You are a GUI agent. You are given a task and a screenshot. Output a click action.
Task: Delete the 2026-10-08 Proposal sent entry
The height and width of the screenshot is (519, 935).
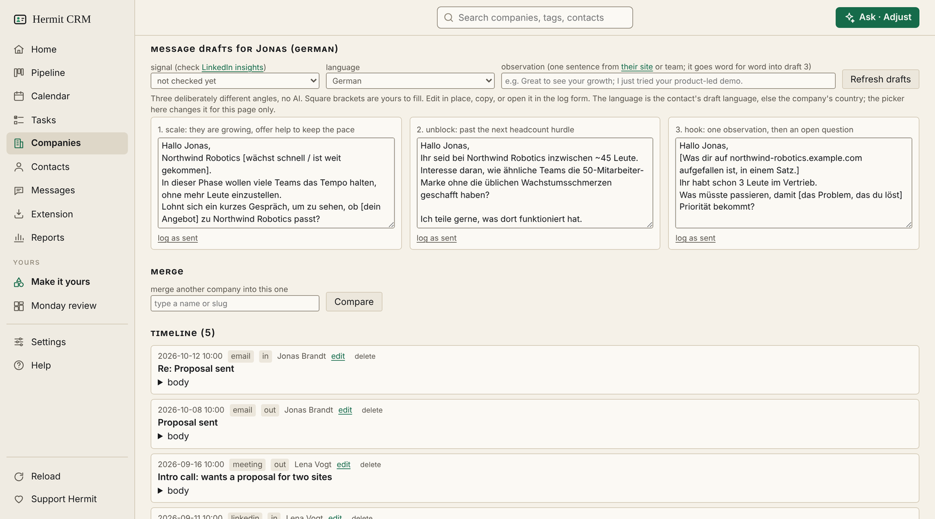(x=372, y=410)
